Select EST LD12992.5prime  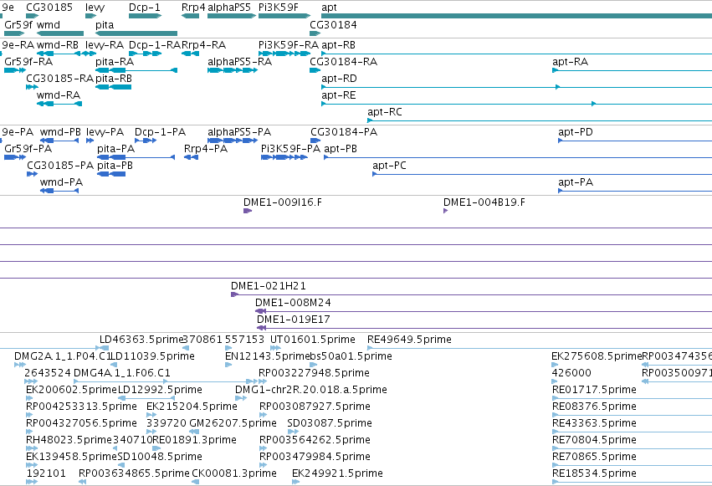click(x=160, y=391)
